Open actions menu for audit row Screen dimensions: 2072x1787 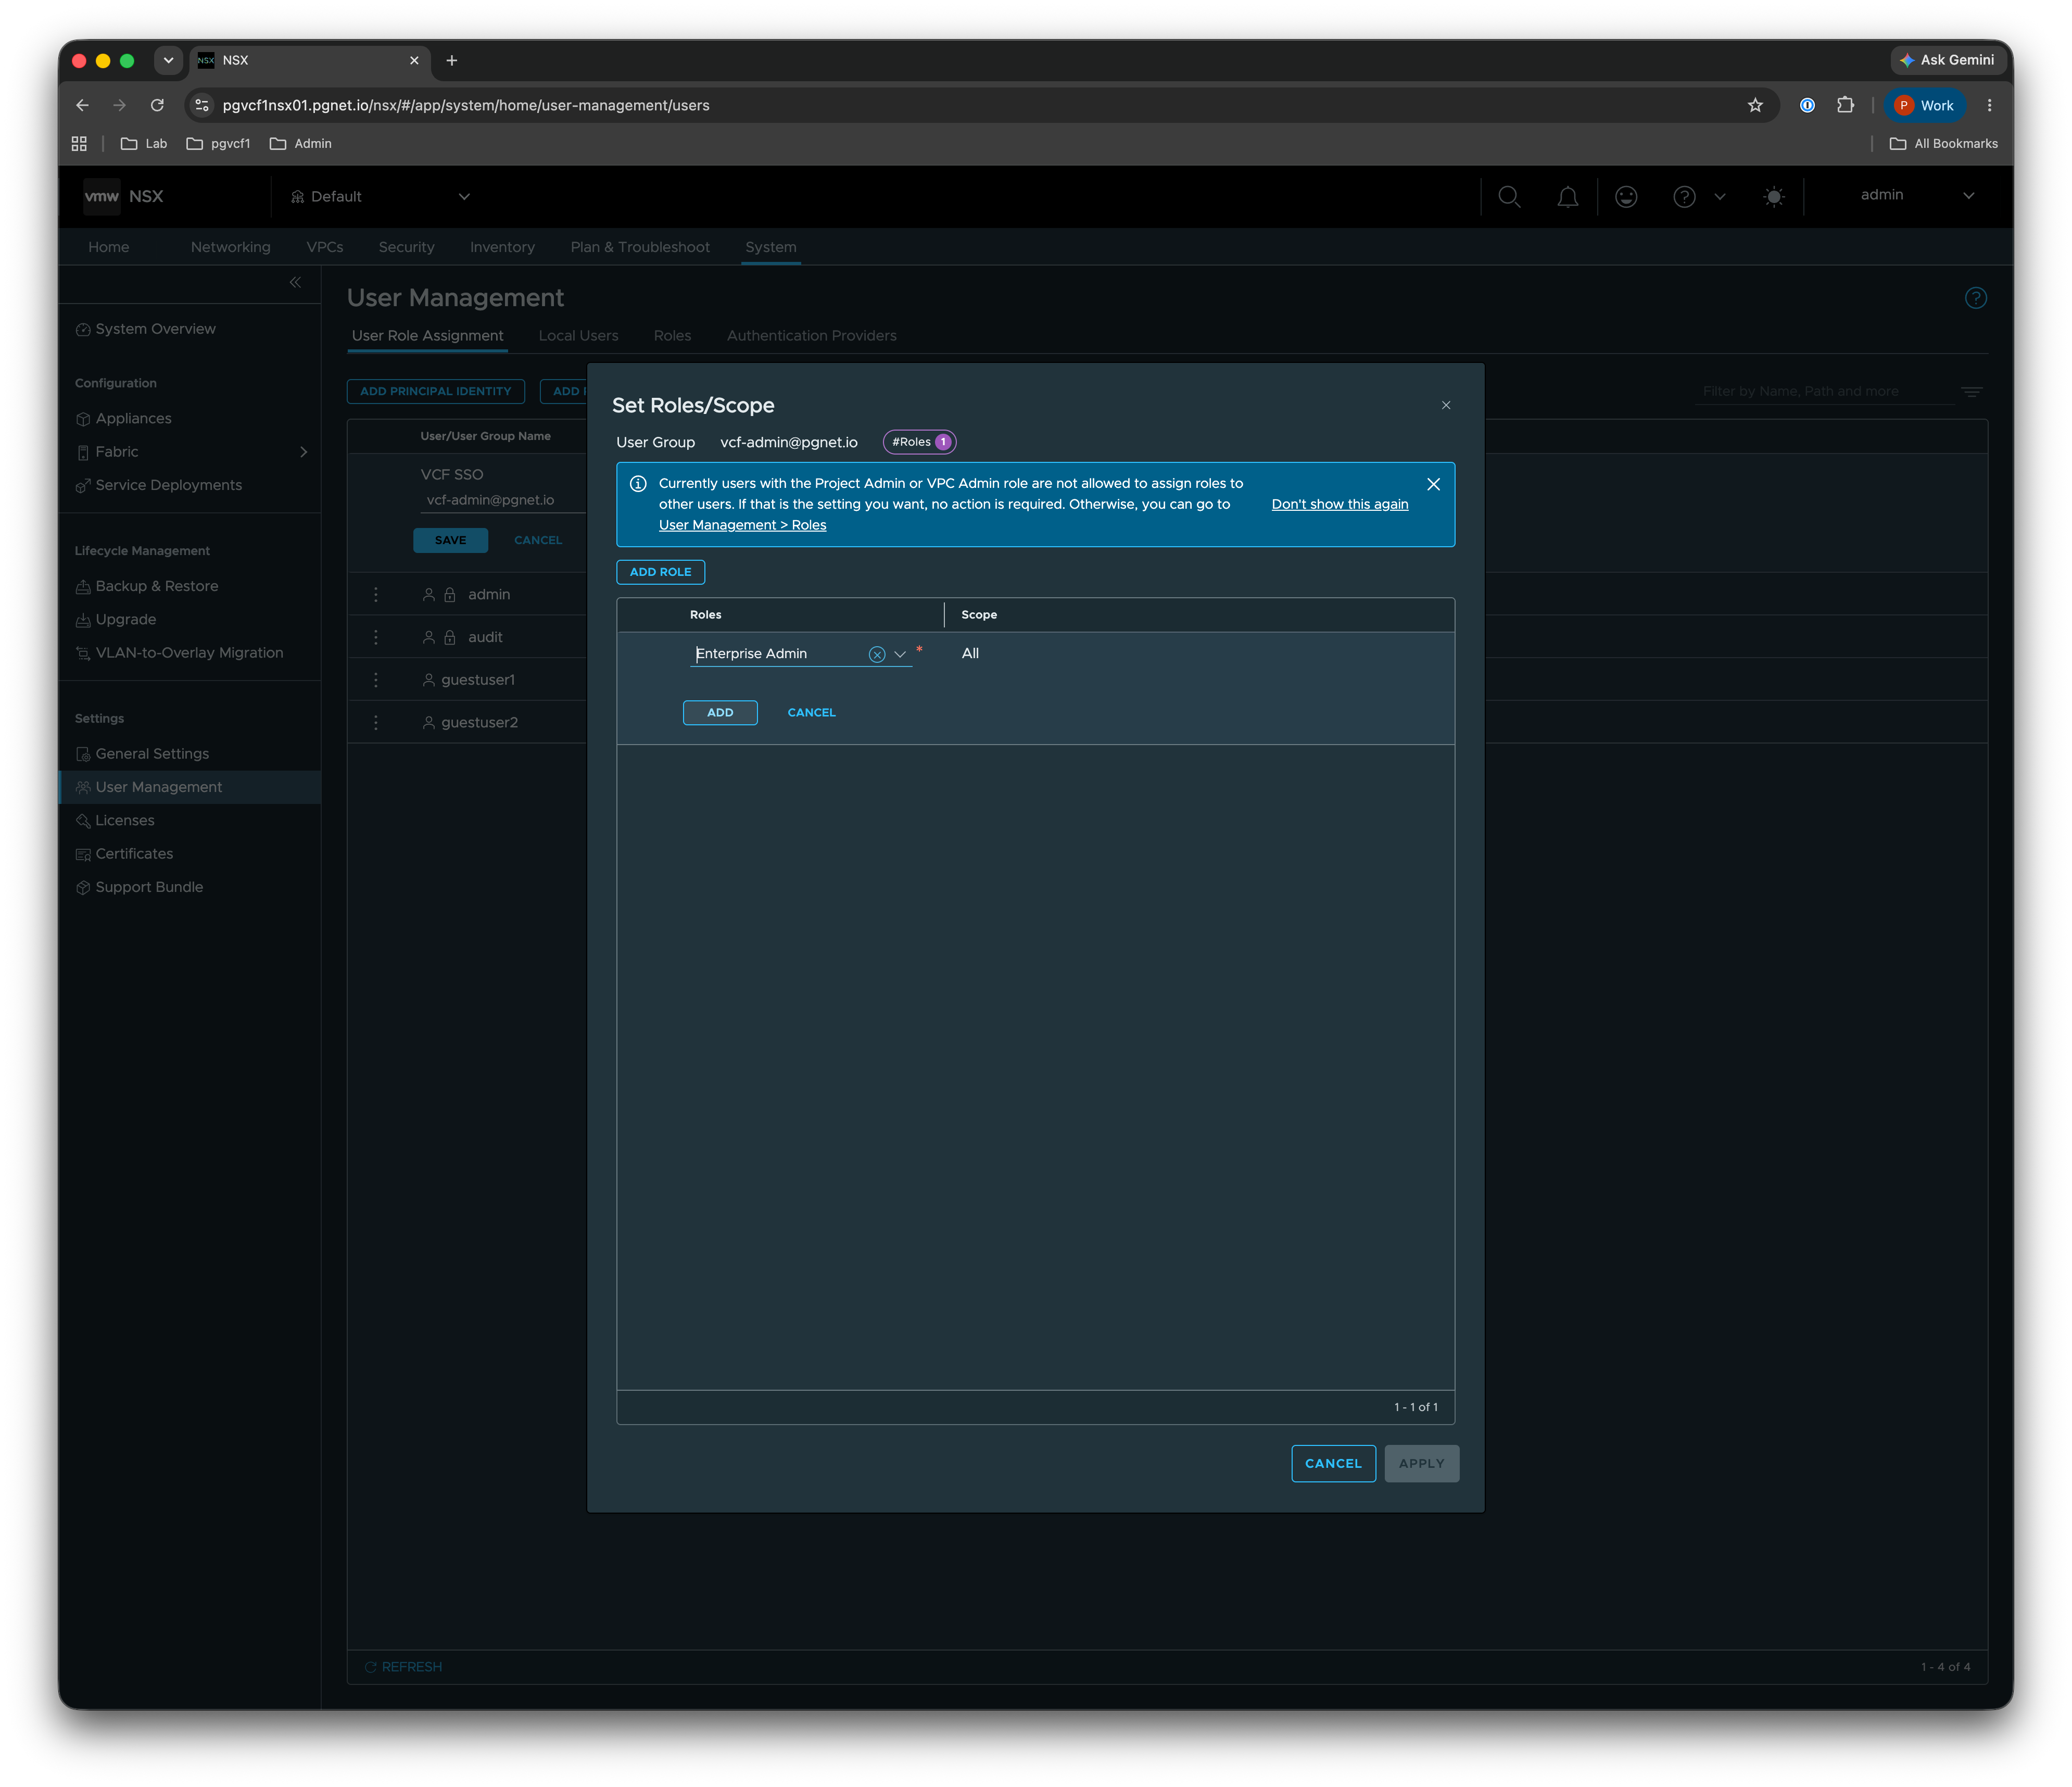click(376, 637)
